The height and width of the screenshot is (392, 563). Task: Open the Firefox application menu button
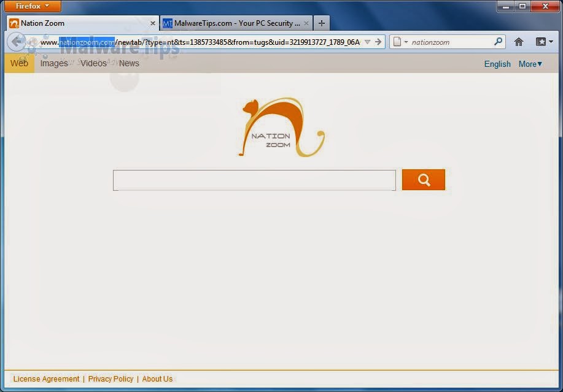click(33, 6)
